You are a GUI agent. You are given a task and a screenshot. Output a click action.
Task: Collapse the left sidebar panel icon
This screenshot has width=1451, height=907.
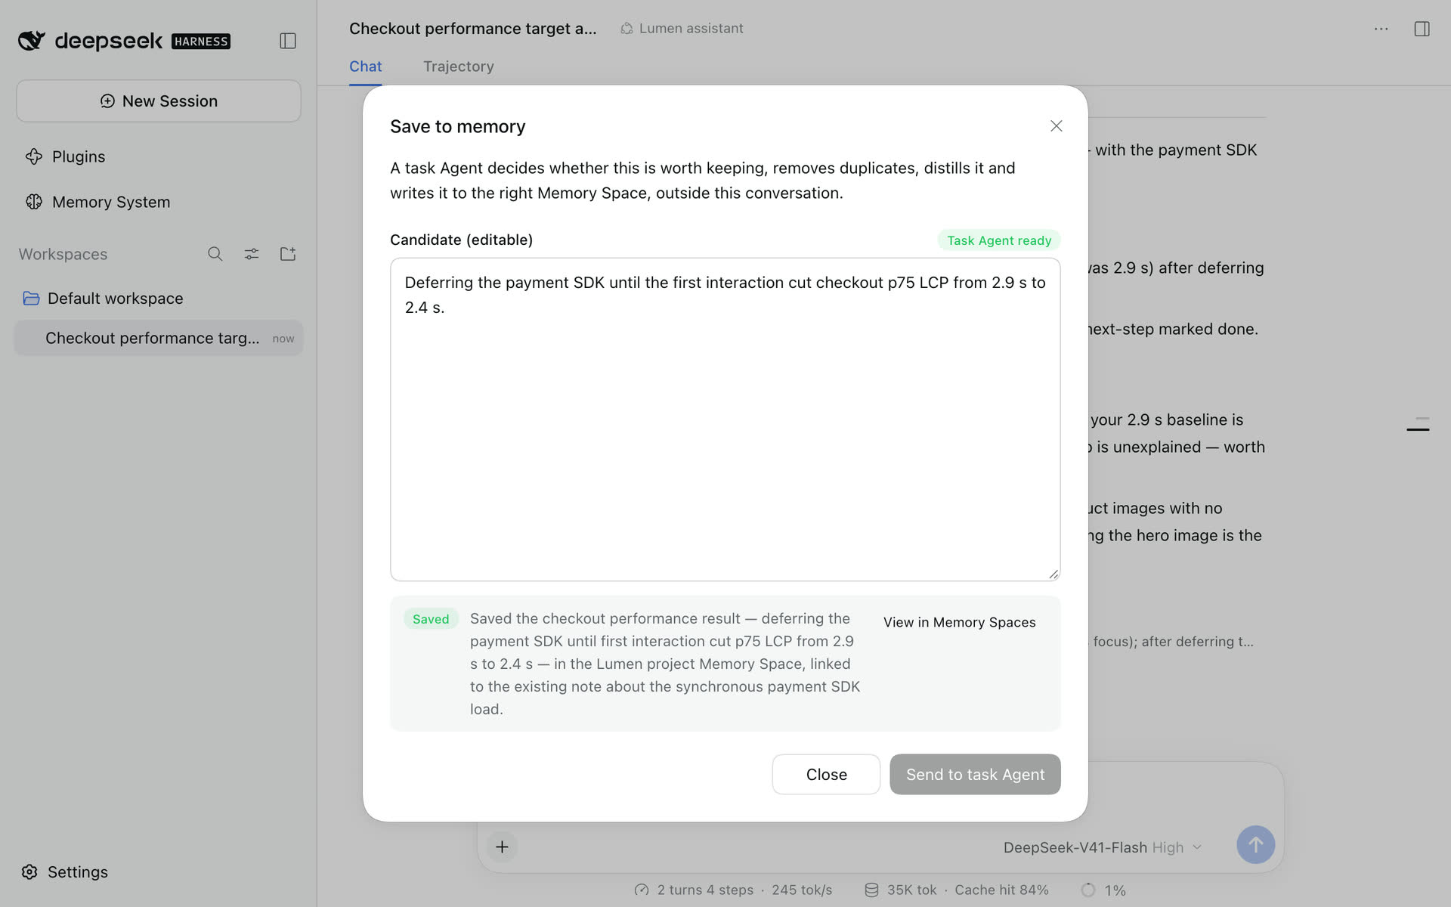[x=288, y=41]
